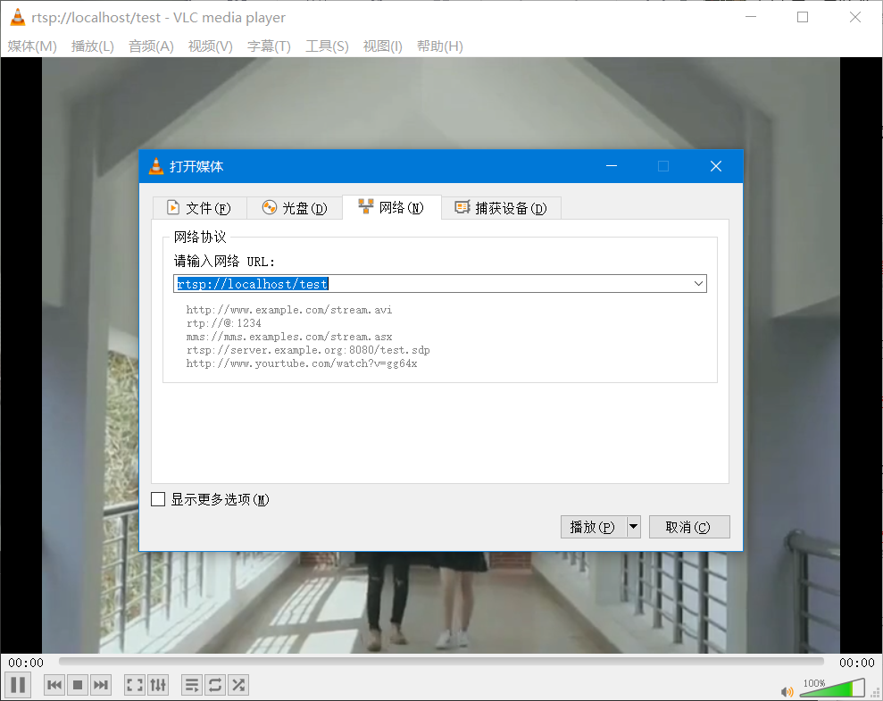Open the 播放 button dropdown arrow
Viewport: 883px width, 701px height.
click(633, 526)
